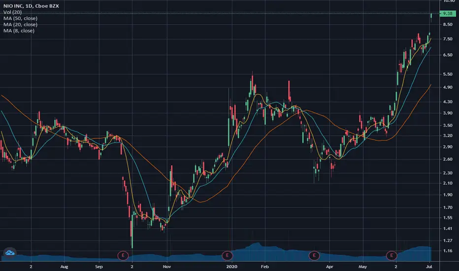The height and width of the screenshot is (271, 459).
Task: Open the earnings marker before Apr
Action: (314, 255)
